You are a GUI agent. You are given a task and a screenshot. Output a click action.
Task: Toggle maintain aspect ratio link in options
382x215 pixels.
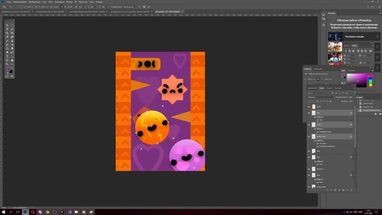point(62,7)
